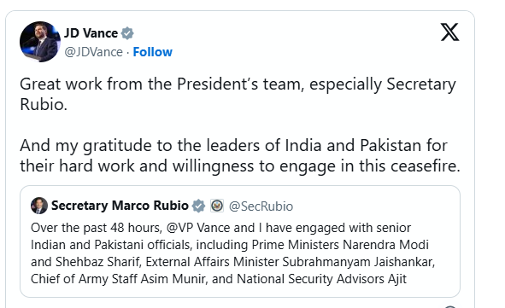Open the quoted tweet starting 'Over the past 48 hours'
Screen dimensions: 505x308
240,241
